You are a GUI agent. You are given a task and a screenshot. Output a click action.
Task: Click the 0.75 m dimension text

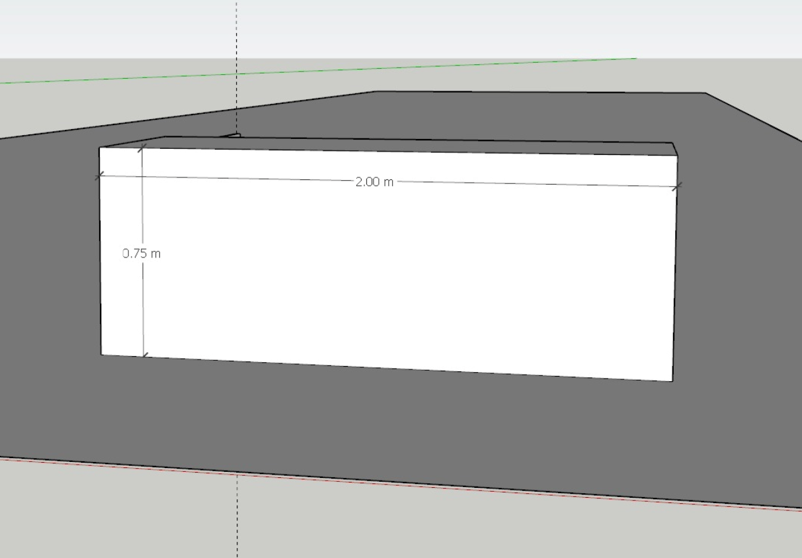pos(141,253)
